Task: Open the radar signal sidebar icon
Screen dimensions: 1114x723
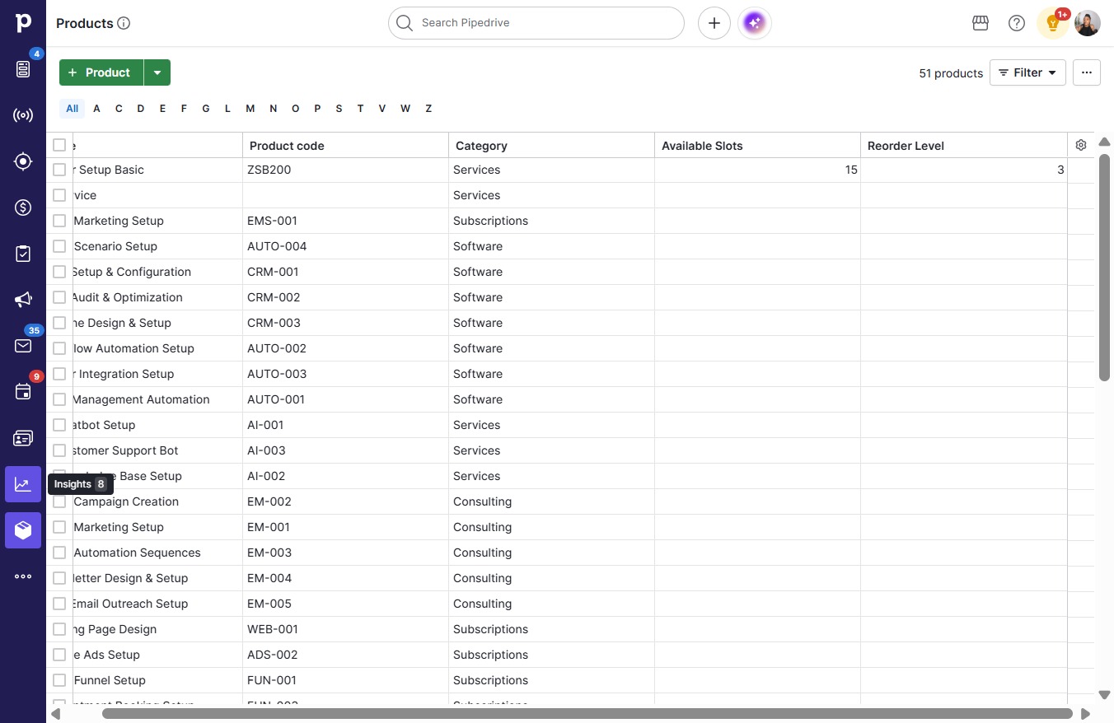Action: point(23,115)
